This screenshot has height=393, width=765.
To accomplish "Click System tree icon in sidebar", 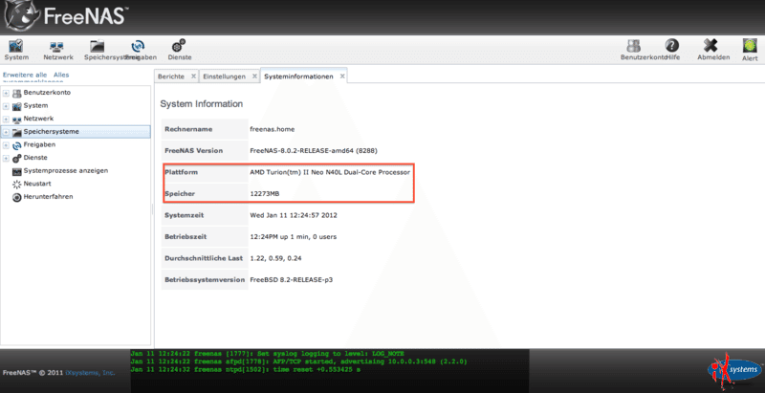I will click(x=17, y=106).
